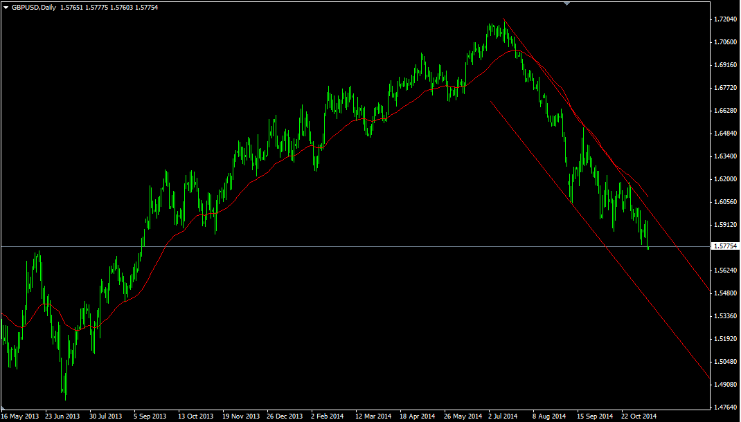Screen dimensions: 741x422
Task: Click the 1.54800 price axis label
Action: tap(725, 293)
